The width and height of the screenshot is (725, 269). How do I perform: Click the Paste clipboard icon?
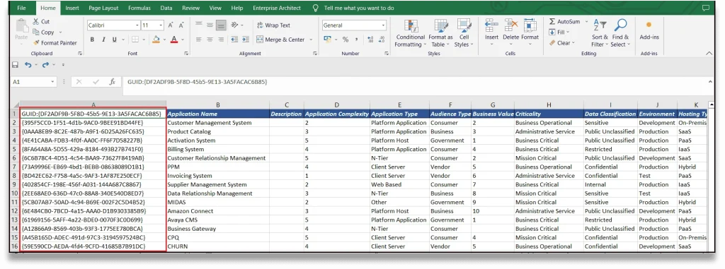pos(21,25)
